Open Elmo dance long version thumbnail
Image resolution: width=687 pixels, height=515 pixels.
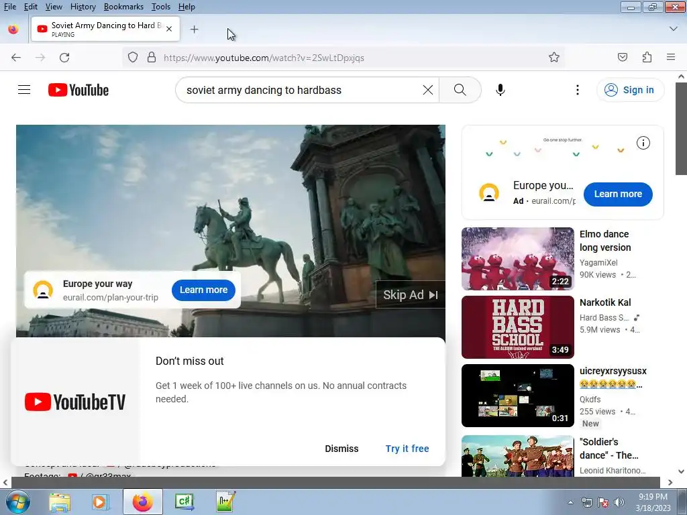[x=517, y=259]
